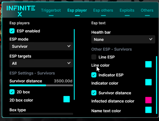This screenshot has height=121, width=159.
Task: Click the Esp players section heading
Action: pyautogui.click(x=20, y=23)
